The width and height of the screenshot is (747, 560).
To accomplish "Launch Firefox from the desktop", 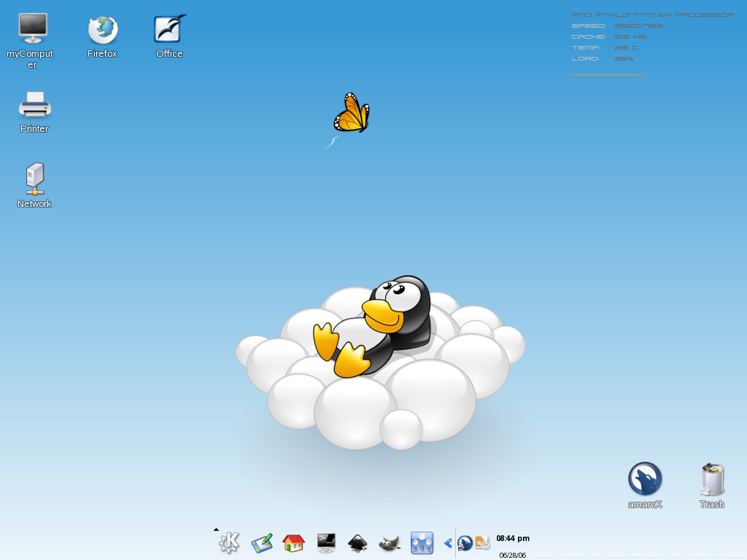I will pos(102,30).
